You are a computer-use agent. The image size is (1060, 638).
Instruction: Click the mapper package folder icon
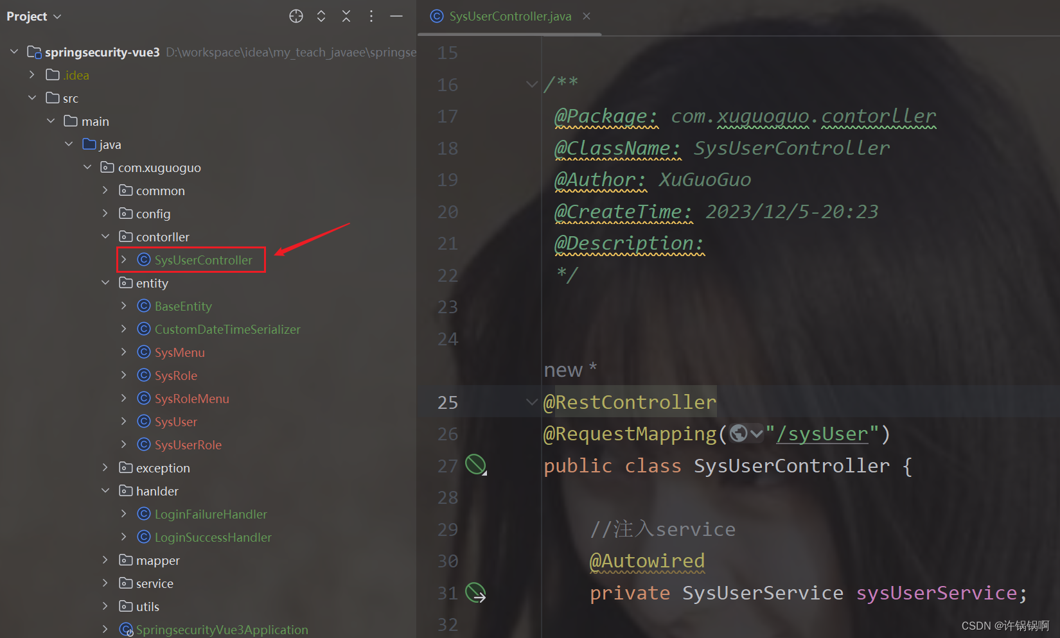[126, 560]
